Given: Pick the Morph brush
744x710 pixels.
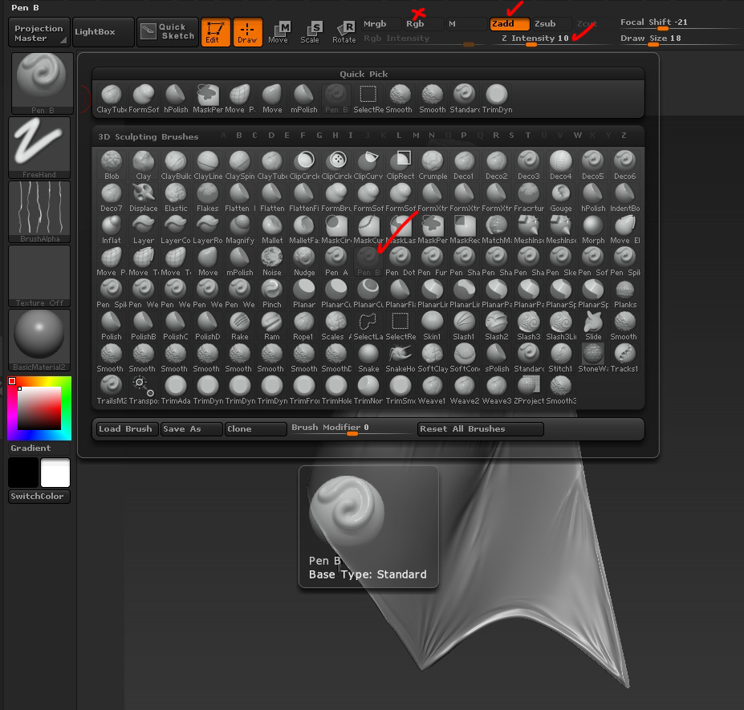Looking at the screenshot, I should pos(593,230).
